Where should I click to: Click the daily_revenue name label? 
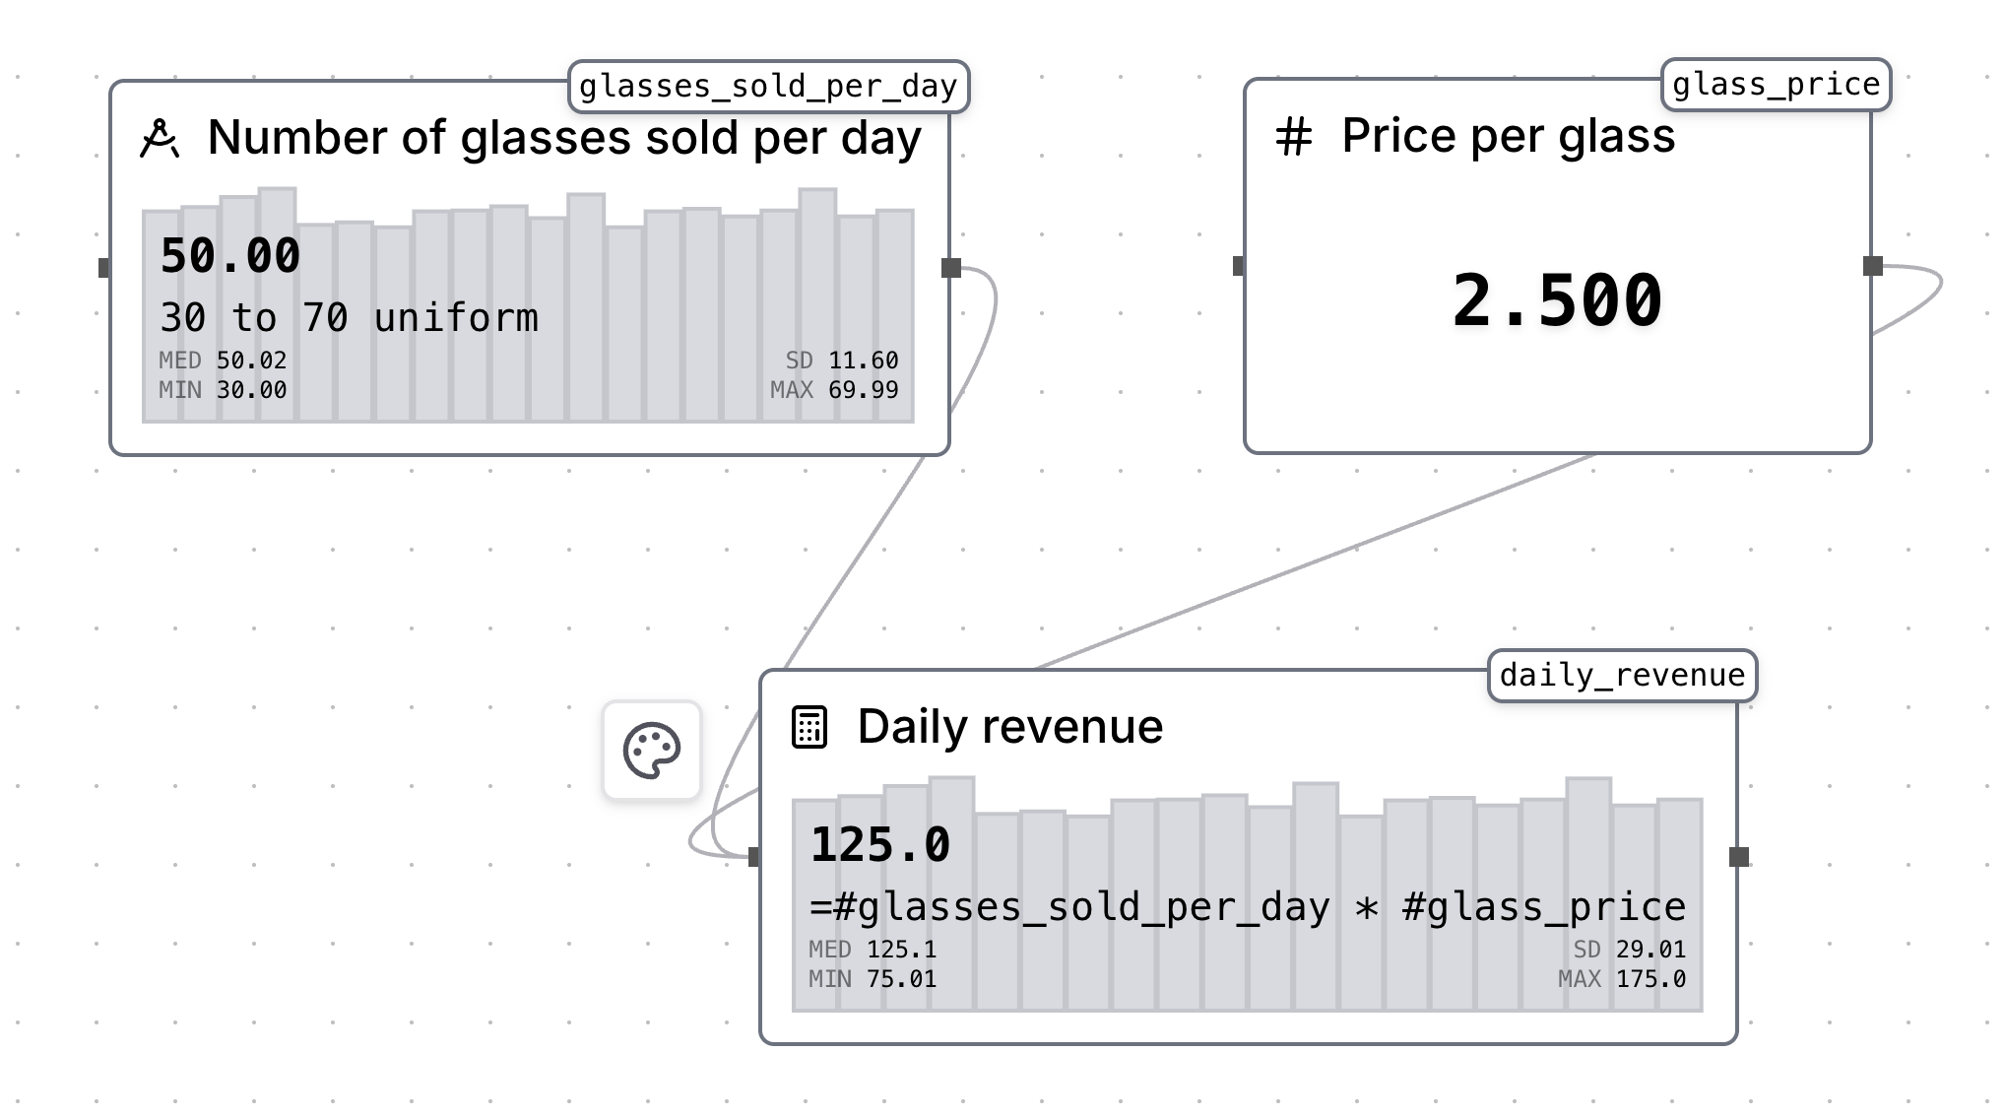pyautogui.click(x=1622, y=675)
